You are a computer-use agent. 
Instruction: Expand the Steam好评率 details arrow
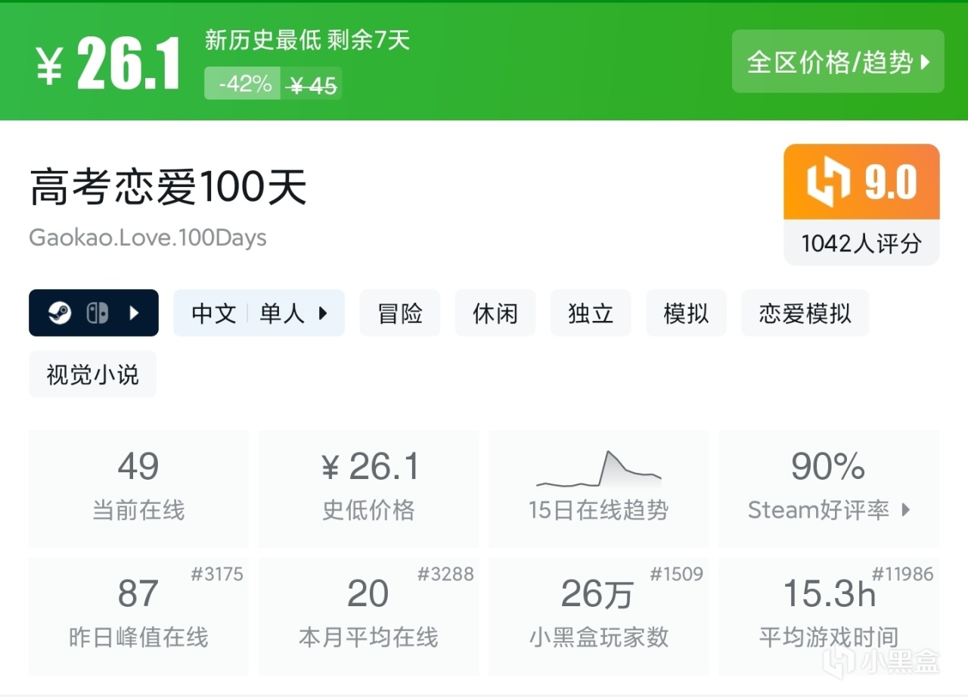(907, 510)
